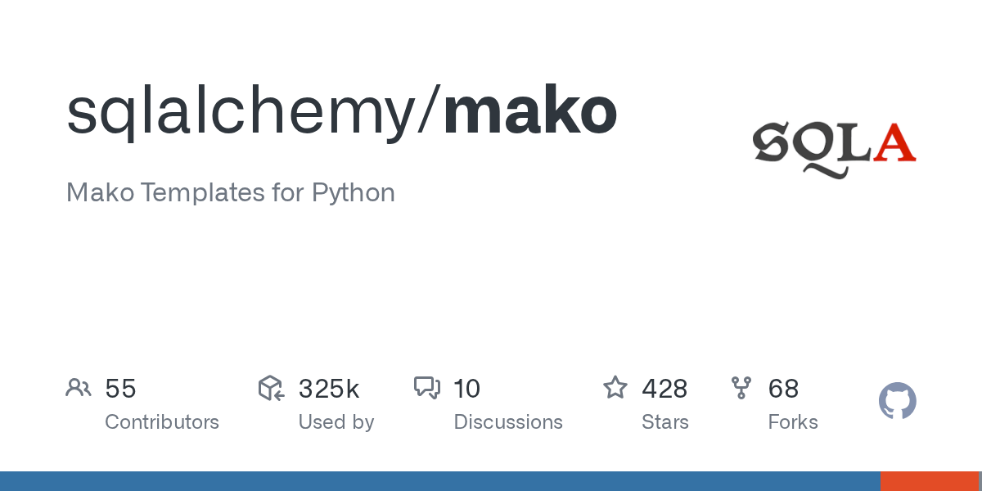Click the GitHub octocat logo
This screenshot has height=491, width=982.
[x=897, y=401]
